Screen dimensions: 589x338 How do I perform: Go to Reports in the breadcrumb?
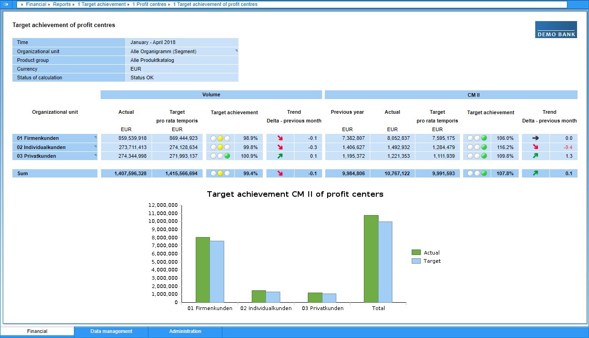[x=62, y=4]
